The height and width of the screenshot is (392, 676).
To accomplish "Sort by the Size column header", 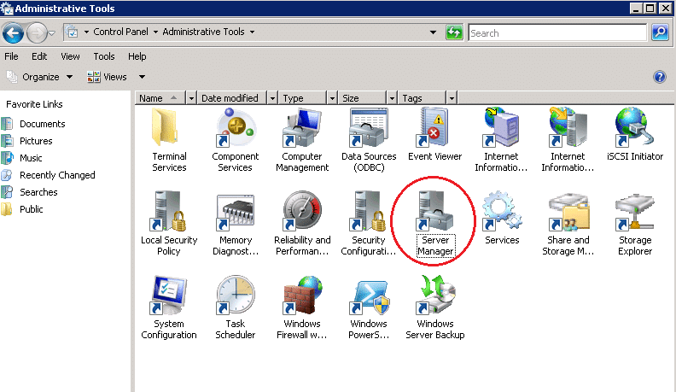I will tap(362, 98).
